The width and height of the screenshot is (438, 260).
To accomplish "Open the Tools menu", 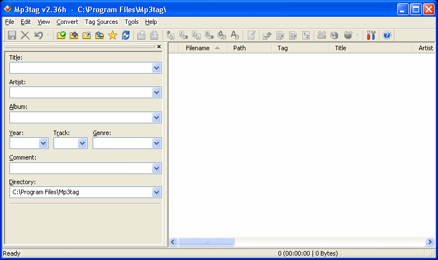I will coord(132,22).
